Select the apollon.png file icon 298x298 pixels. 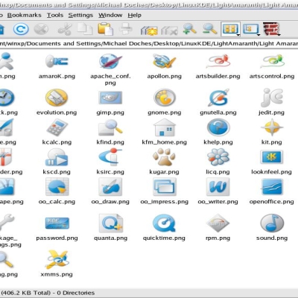click(164, 61)
